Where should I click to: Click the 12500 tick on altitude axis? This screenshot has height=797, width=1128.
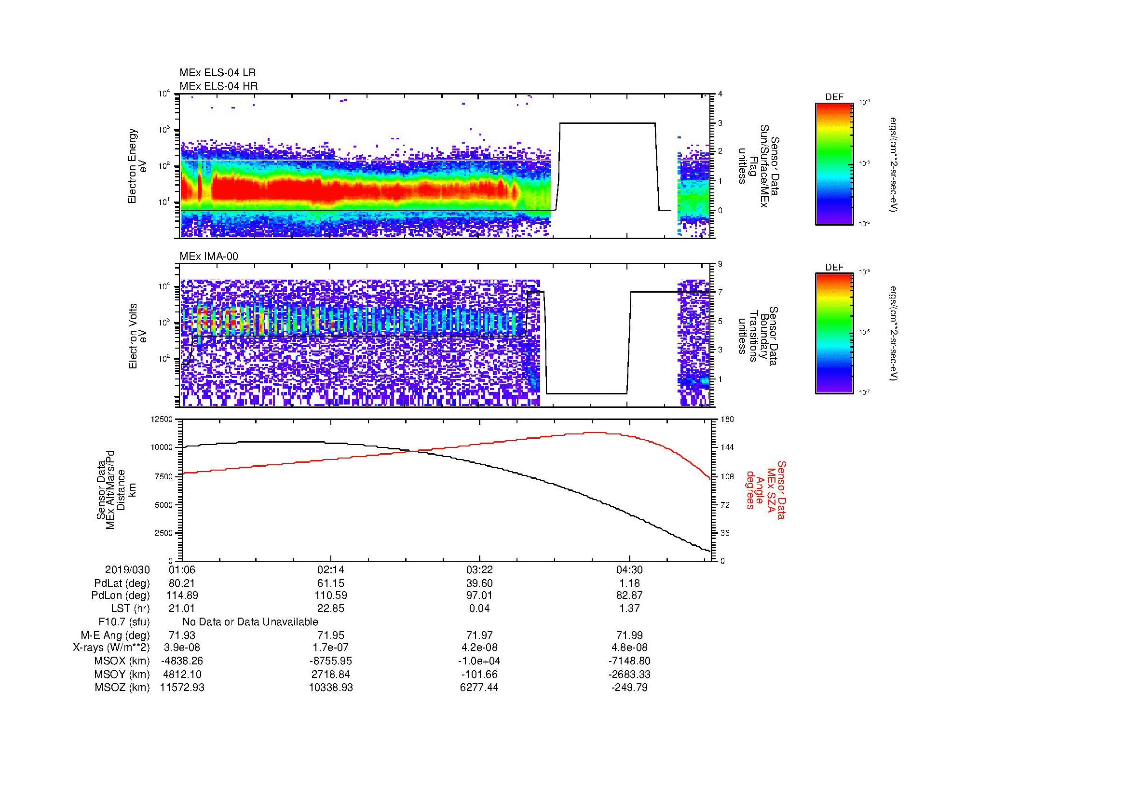pyautogui.click(x=162, y=419)
